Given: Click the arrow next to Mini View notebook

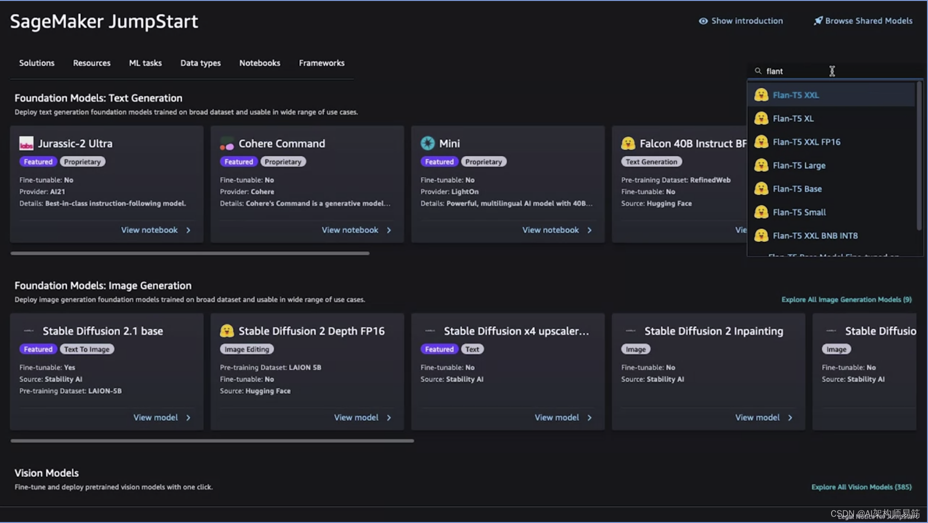Looking at the screenshot, I should [590, 230].
